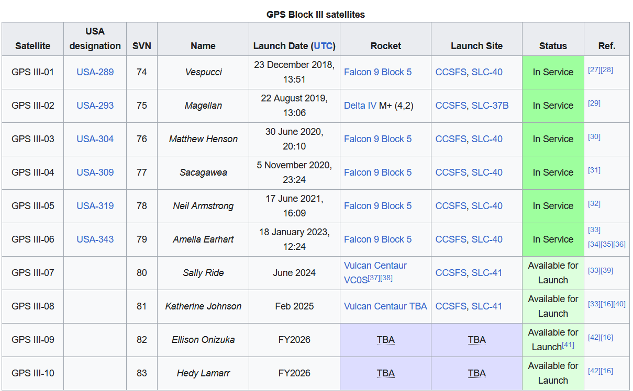The height and width of the screenshot is (391, 633).
Task: Open reference [29] for Magellan
Action: click(x=594, y=103)
